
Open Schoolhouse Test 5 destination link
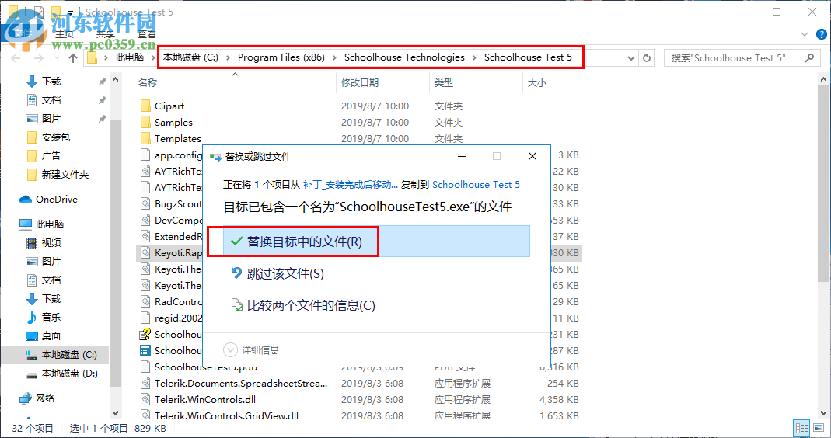(x=476, y=184)
